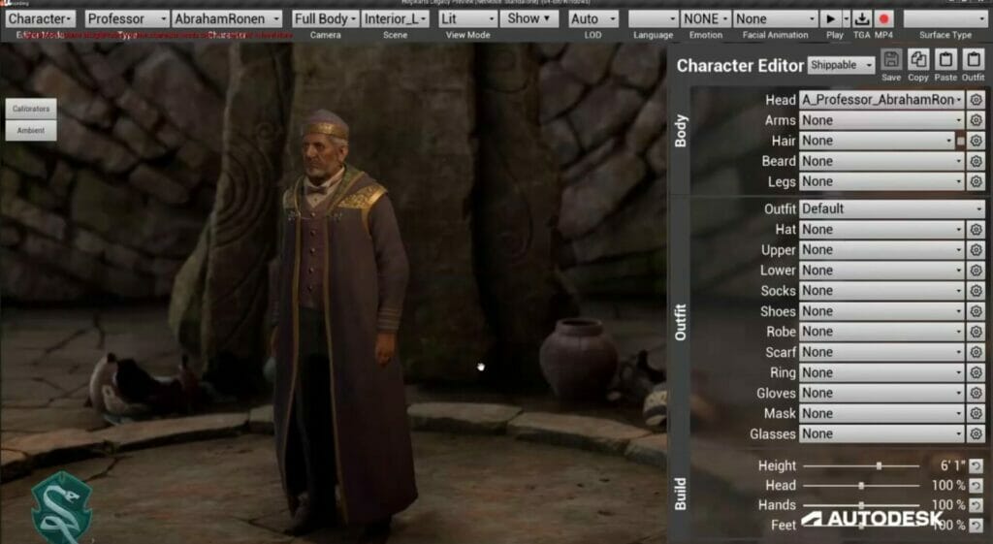Click the Paste icon in Character Editor

click(945, 60)
